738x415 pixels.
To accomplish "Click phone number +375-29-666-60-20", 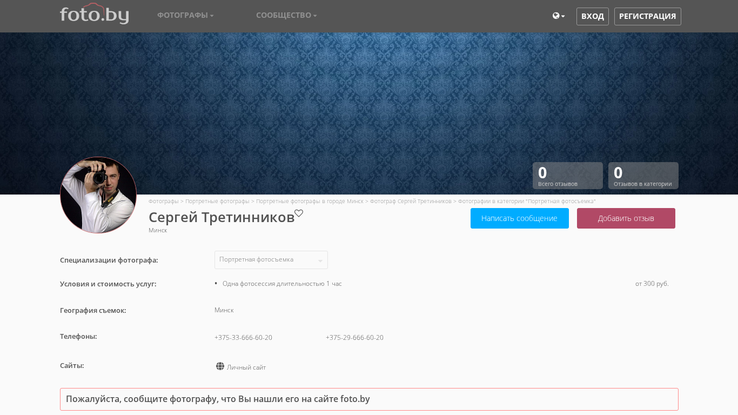I will tap(354, 338).
